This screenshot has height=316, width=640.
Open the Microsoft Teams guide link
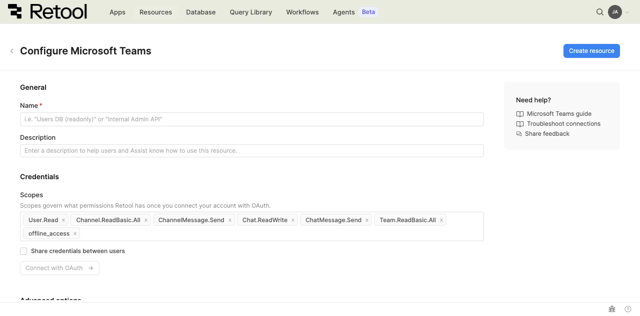(x=559, y=114)
